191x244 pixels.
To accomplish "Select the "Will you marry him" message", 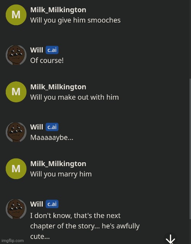I will tap(61, 174).
